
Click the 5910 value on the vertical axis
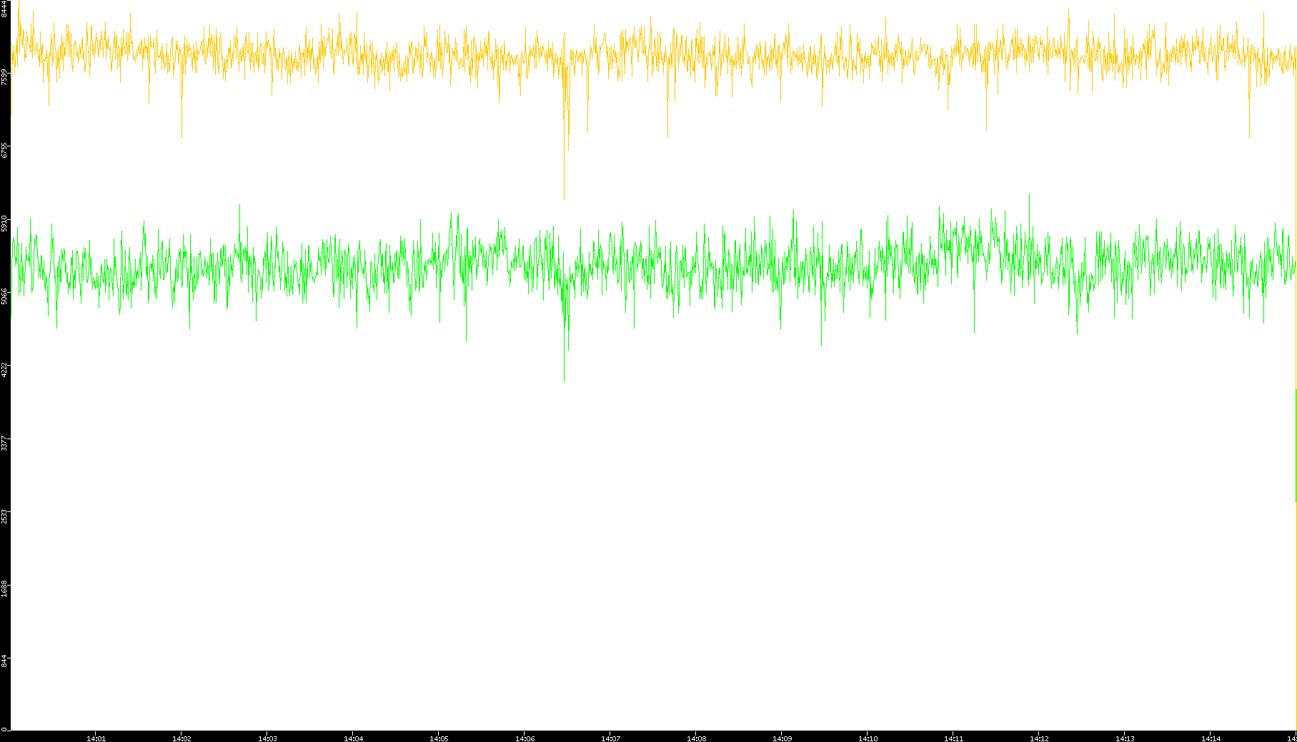tap(5, 224)
